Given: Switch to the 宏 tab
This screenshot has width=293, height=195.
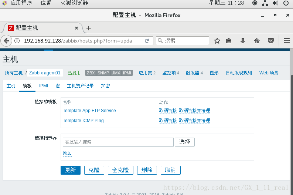Looking at the screenshot, I should 58,86.
